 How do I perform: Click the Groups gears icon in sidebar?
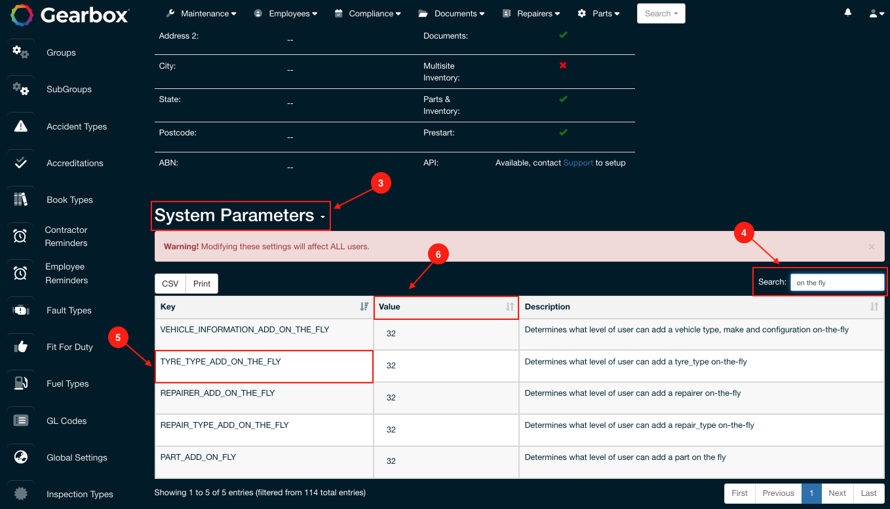(21, 52)
